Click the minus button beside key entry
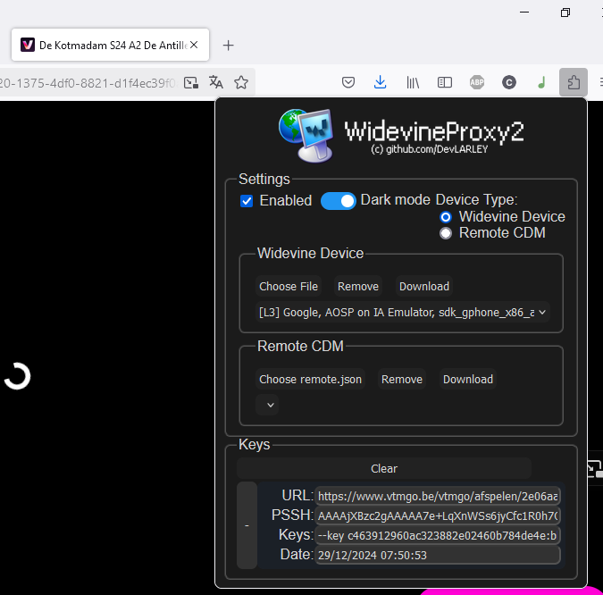Viewport: 603px width, 595px height. click(247, 525)
